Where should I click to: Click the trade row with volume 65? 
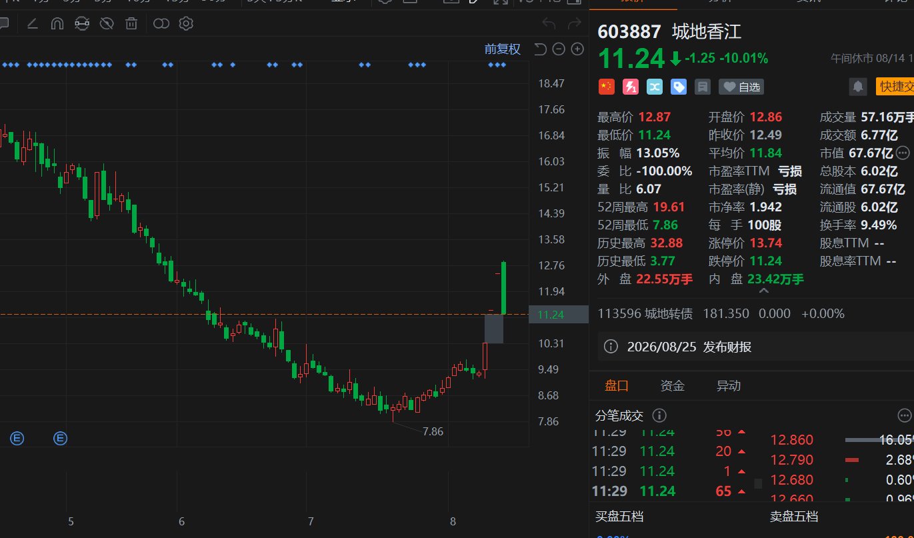(669, 491)
